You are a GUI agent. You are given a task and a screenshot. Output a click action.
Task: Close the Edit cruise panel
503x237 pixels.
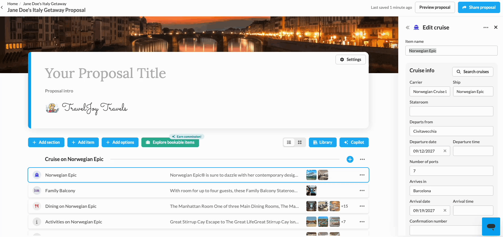point(496,27)
